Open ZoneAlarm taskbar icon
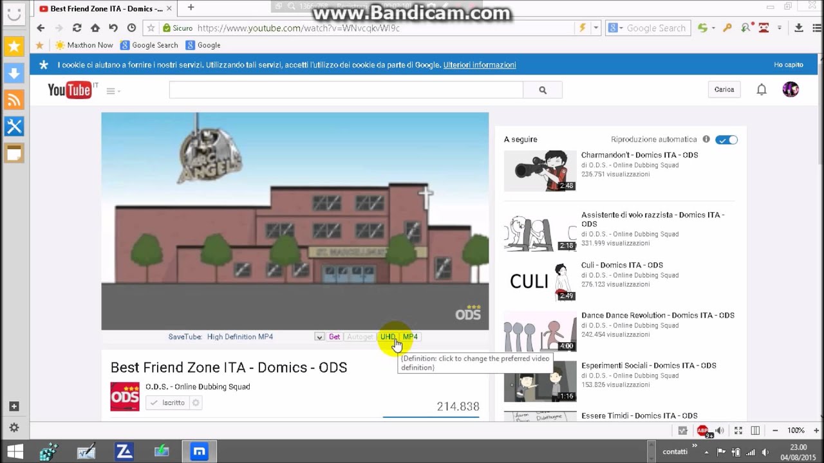824x463 pixels. coord(124,451)
